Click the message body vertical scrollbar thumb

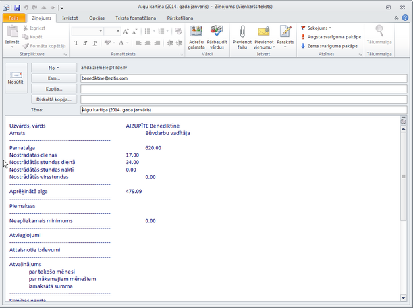point(404,176)
